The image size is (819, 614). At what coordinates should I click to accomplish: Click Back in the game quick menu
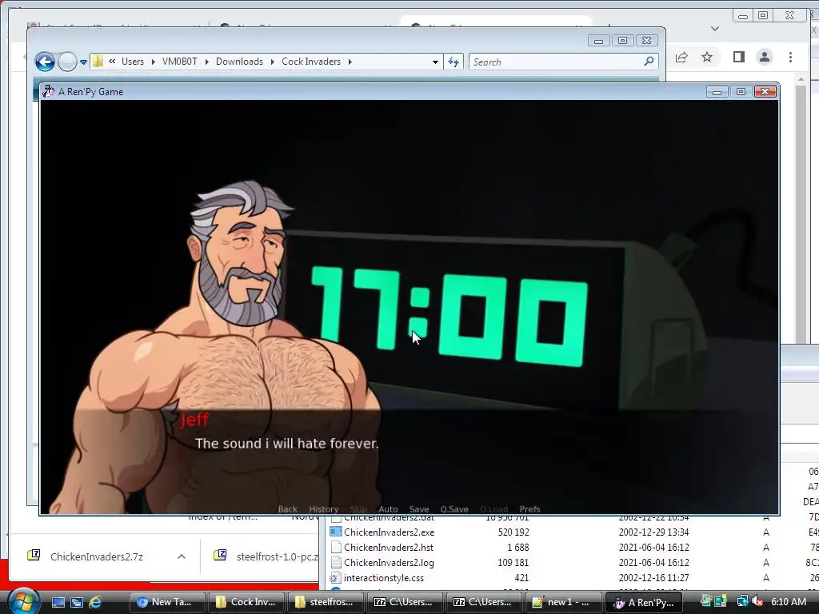point(288,509)
